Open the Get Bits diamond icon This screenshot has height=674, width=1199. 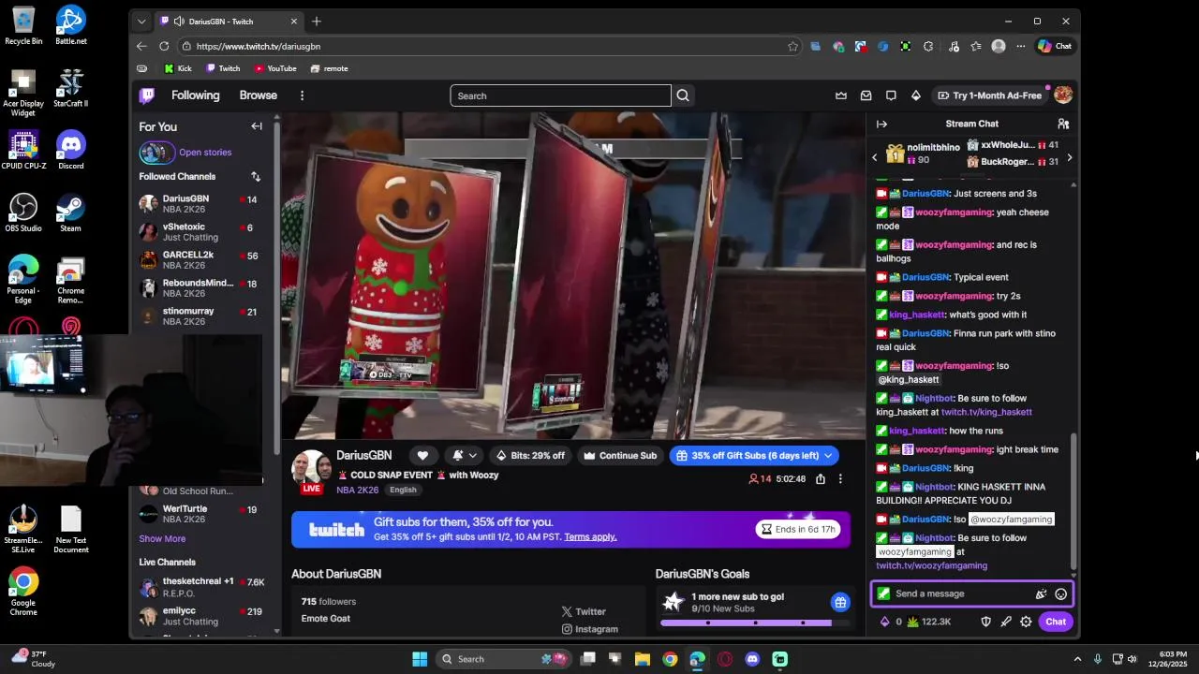click(x=916, y=95)
